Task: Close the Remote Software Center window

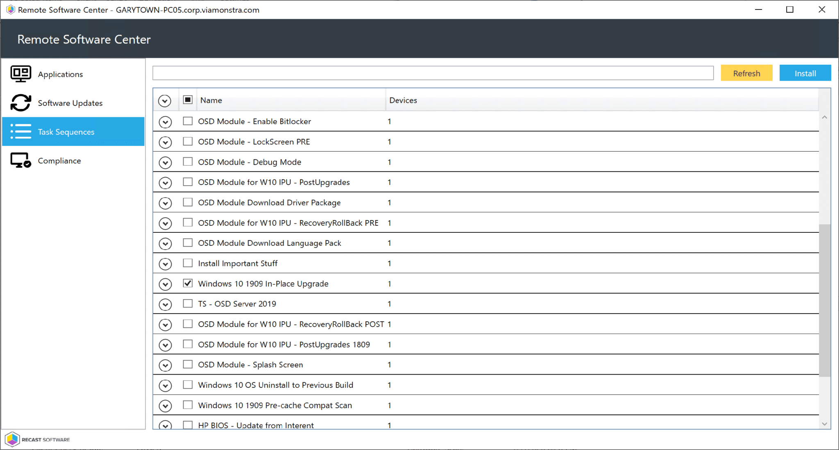Action: tap(822, 9)
